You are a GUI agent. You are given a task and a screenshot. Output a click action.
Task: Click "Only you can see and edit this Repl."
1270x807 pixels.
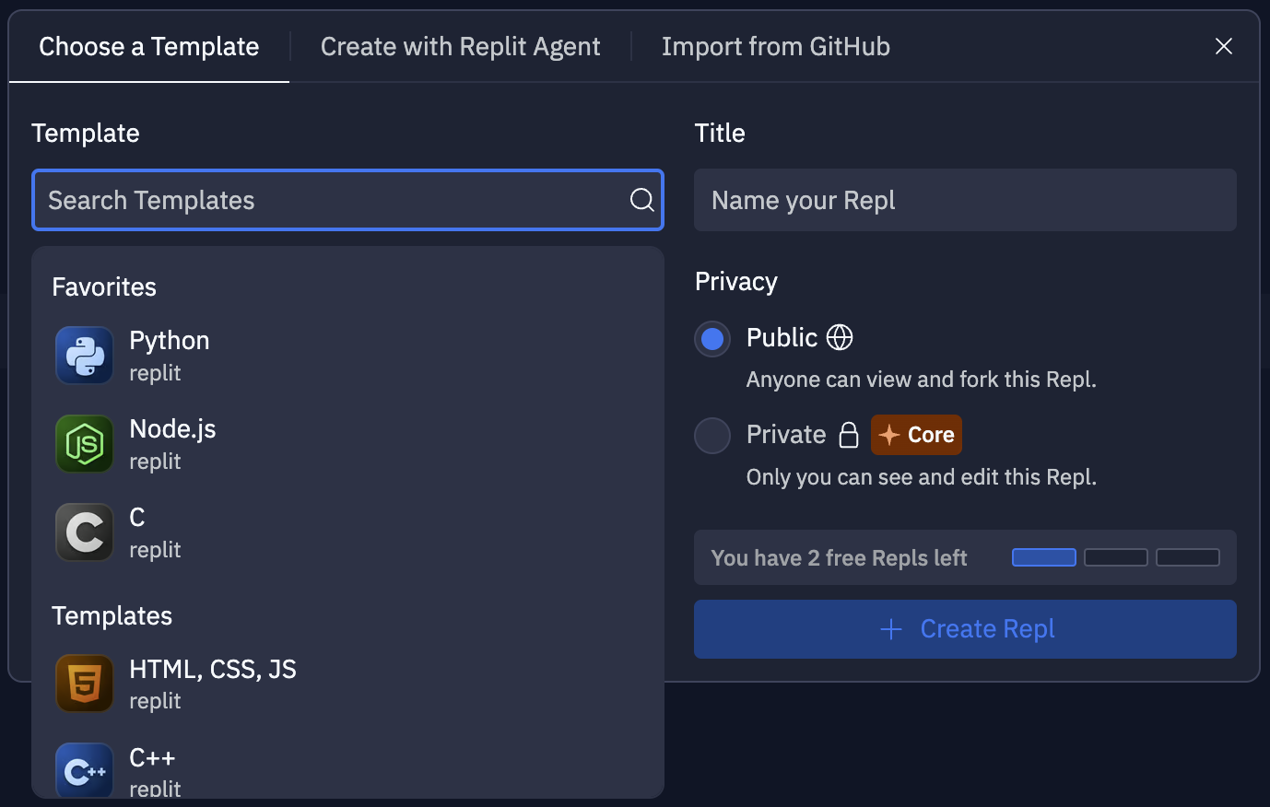(922, 477)
